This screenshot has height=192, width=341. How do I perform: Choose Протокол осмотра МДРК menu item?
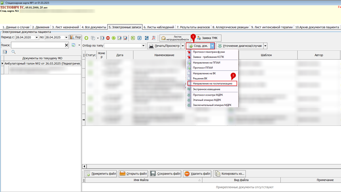212,95
